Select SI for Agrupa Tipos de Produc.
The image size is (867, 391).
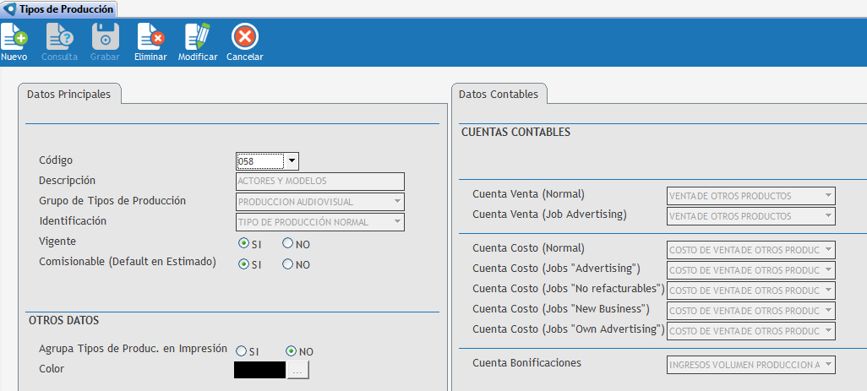(242, 350)
